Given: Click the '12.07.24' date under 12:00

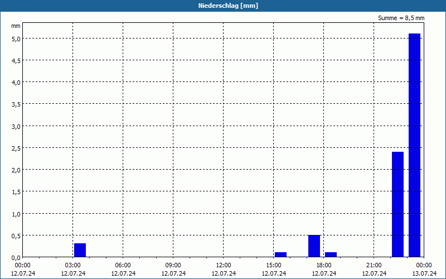Looking at the screenshot, I should [224, 273].
